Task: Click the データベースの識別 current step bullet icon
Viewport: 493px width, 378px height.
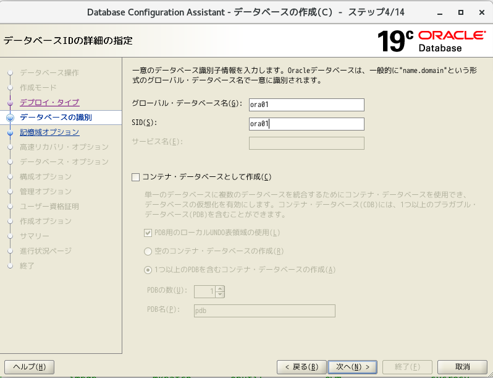Action: (10, 118)
